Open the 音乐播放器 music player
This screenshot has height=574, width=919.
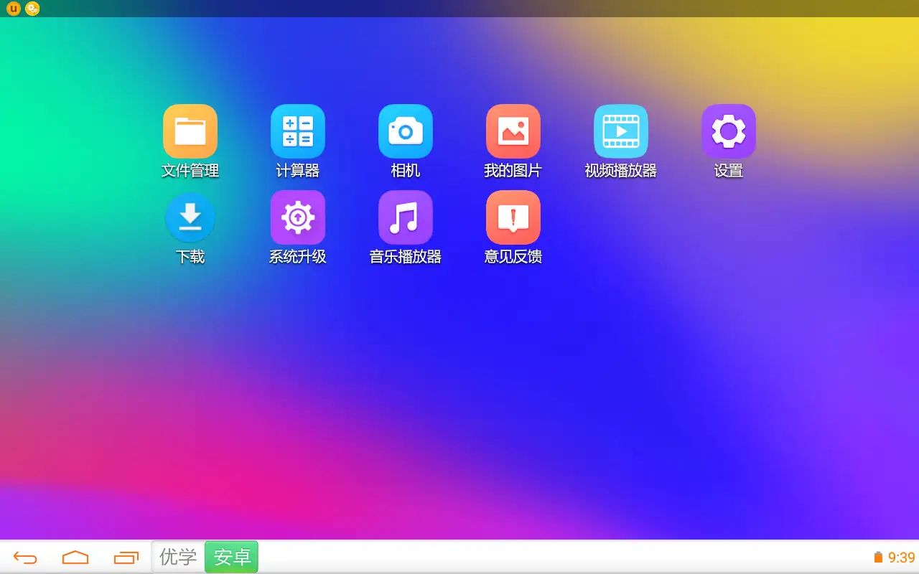[406, 217]
